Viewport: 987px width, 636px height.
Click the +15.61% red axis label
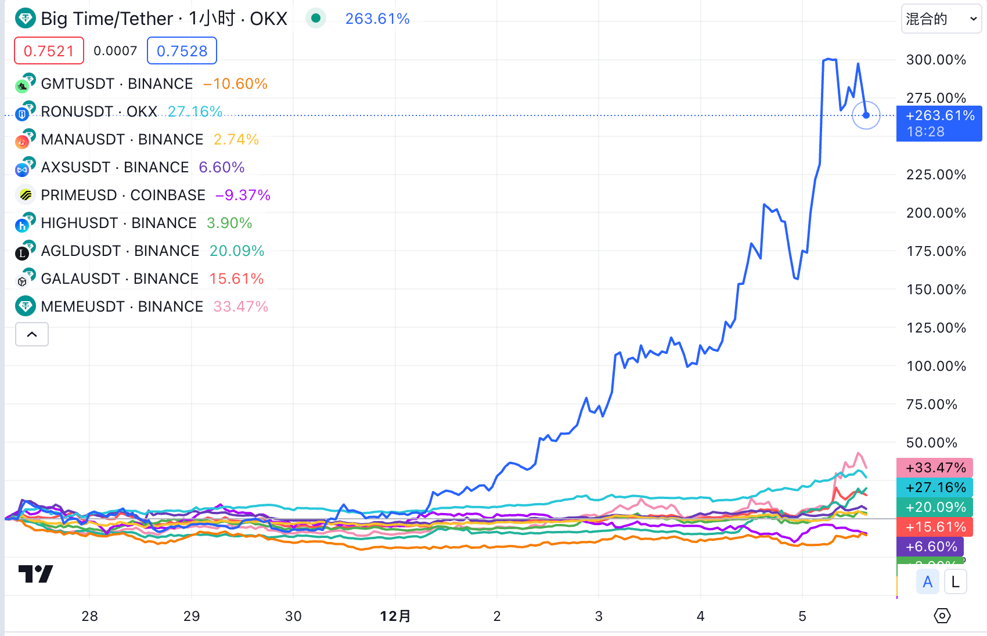click(935, 527)
